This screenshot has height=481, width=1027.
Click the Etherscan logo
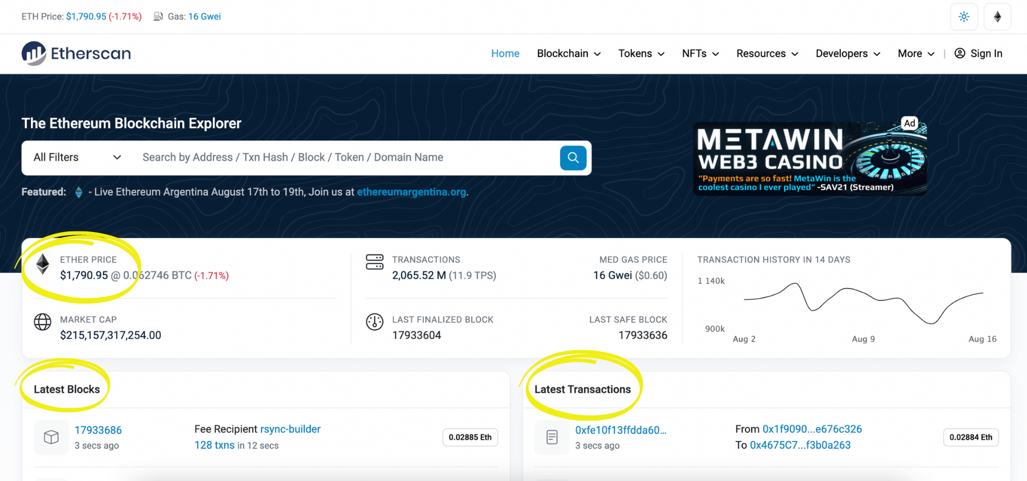point(75,53)
